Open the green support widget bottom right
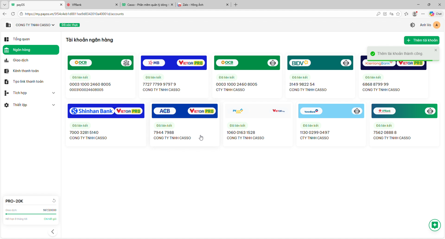 coord(435,225)
